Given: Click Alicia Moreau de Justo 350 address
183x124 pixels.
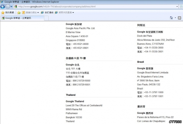Looking at the screenshot, I should (156, 40).
